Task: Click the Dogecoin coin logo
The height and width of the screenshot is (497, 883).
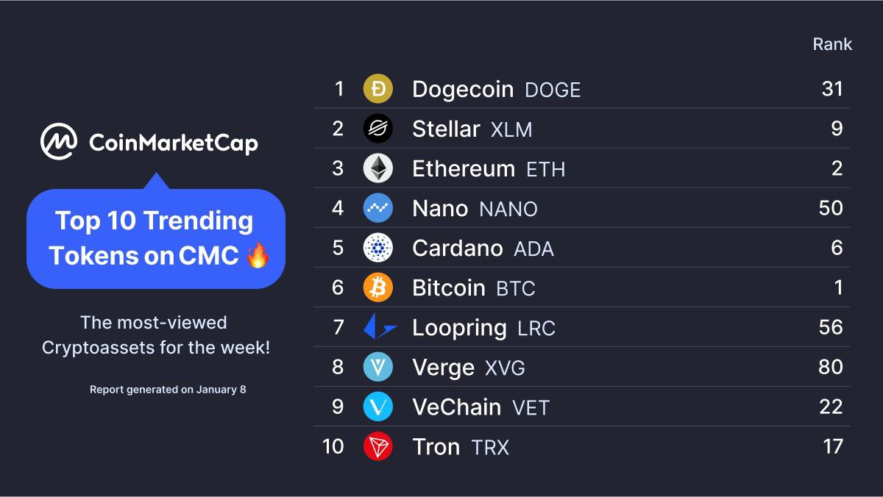Action: (x=378, y=89)
